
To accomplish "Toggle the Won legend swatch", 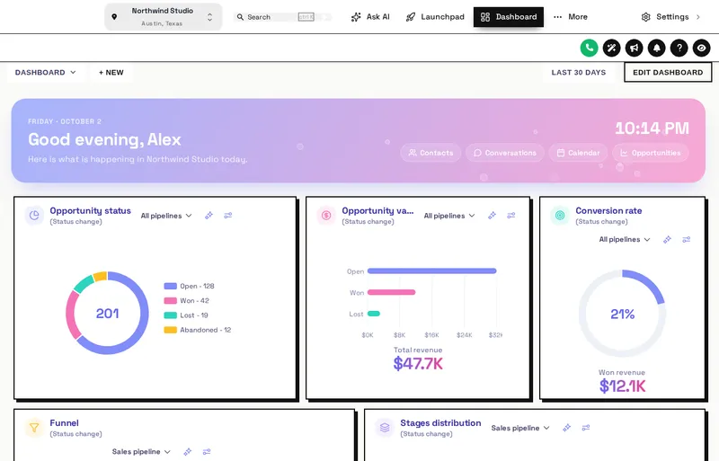I will pos(170,300).
